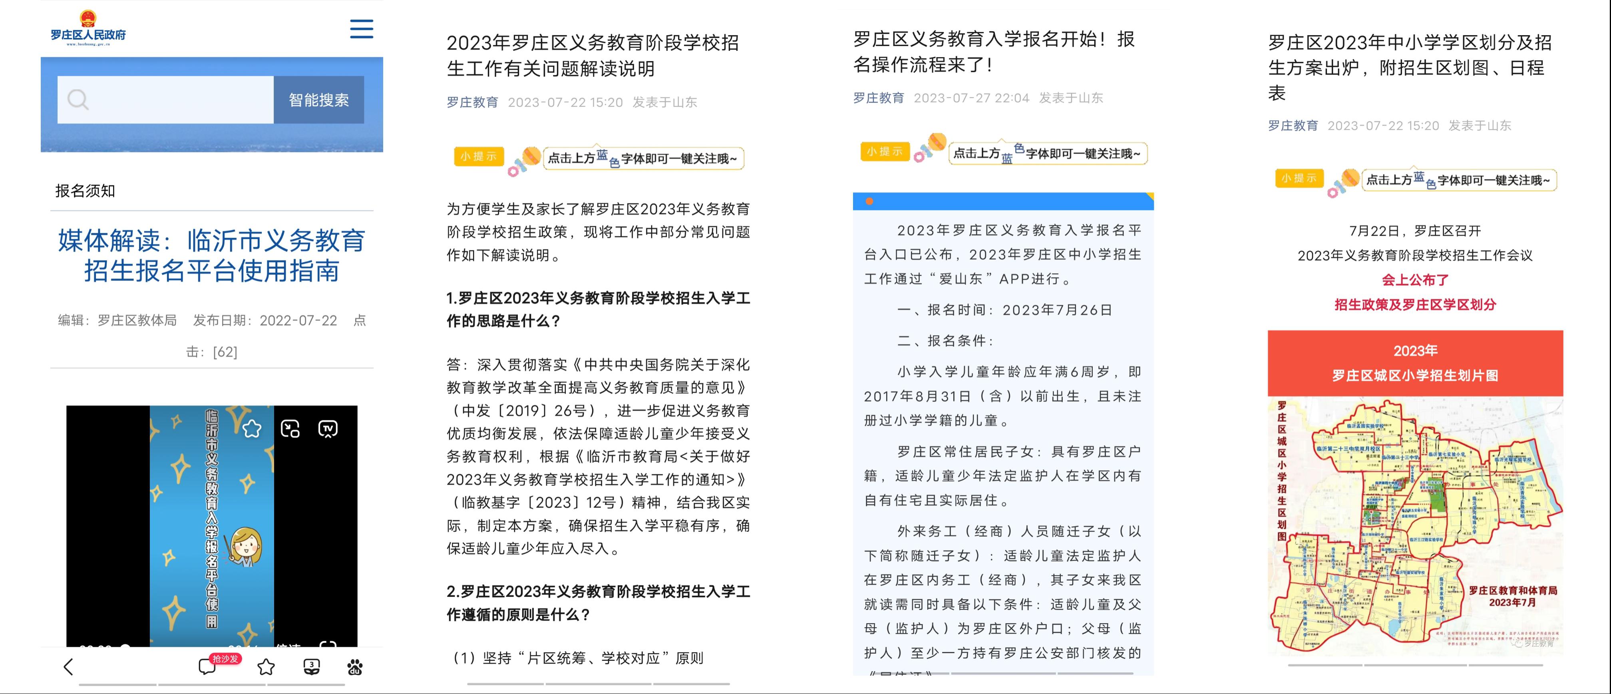This screenshot has width=1611, height=694.
Task: Open comments with 抢沙发 bubble icon
Action: click(207, 666)
